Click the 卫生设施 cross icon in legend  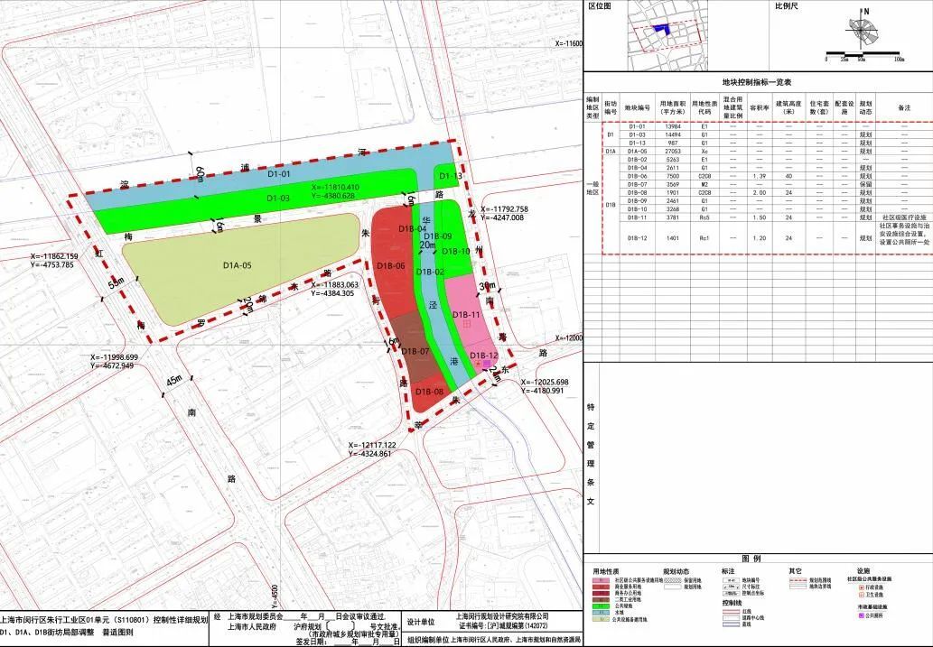click(x=862, y=595)
